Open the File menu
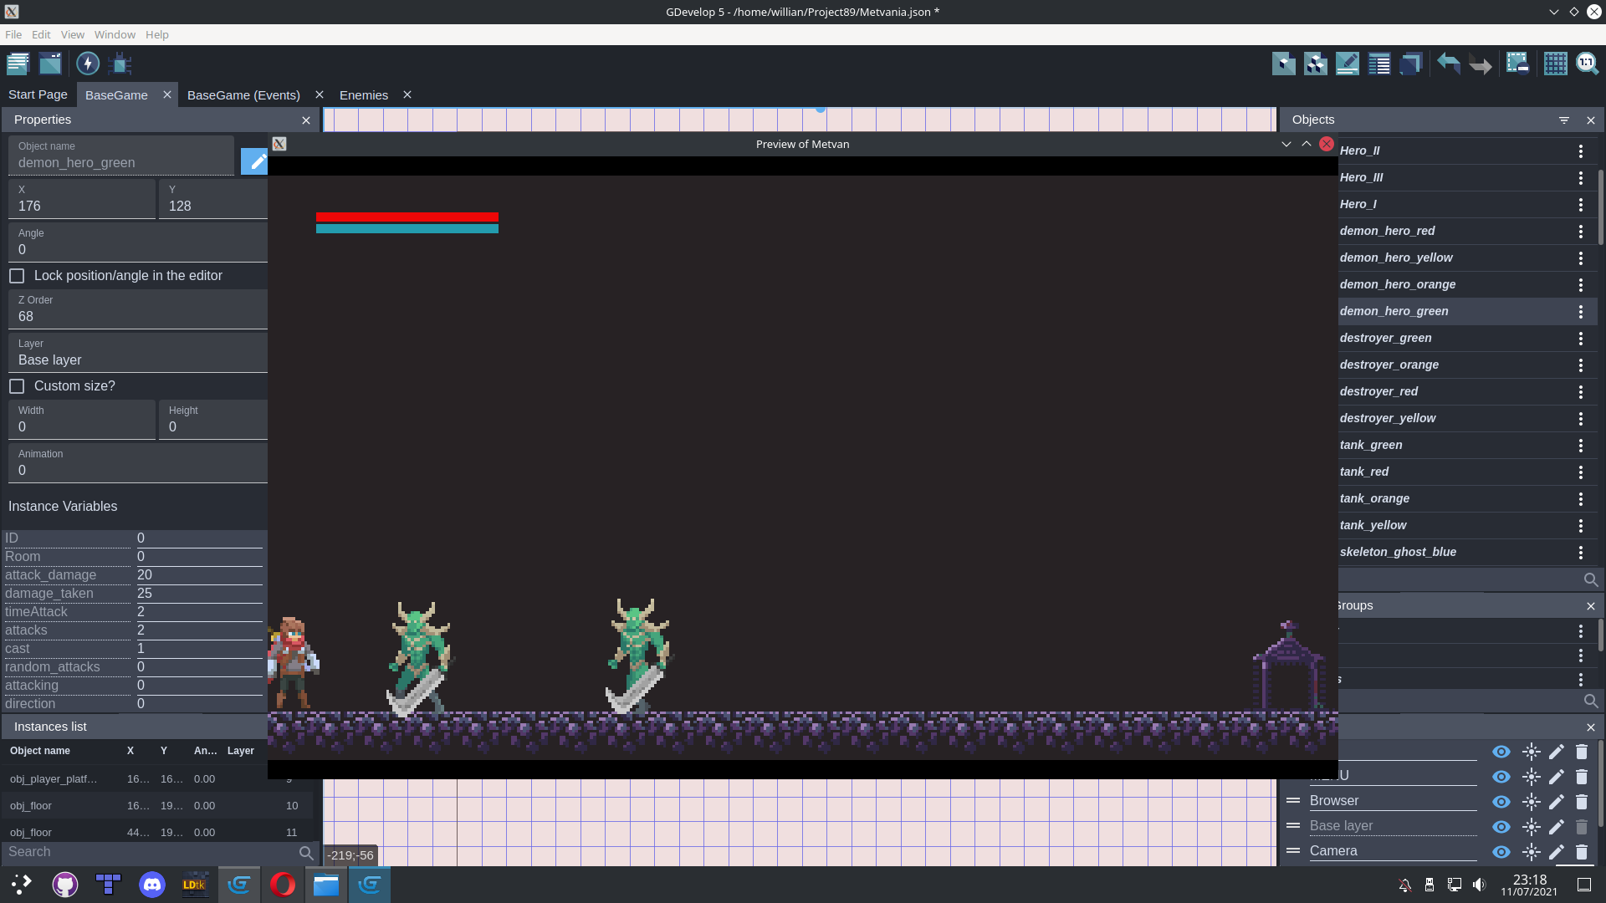The image size is (1606, 903). pyautogui.click(x=13, y=34)
